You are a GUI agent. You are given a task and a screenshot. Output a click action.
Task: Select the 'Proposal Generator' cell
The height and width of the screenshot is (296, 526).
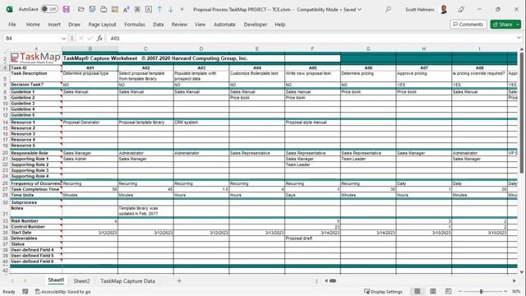(x=90, y=123)
